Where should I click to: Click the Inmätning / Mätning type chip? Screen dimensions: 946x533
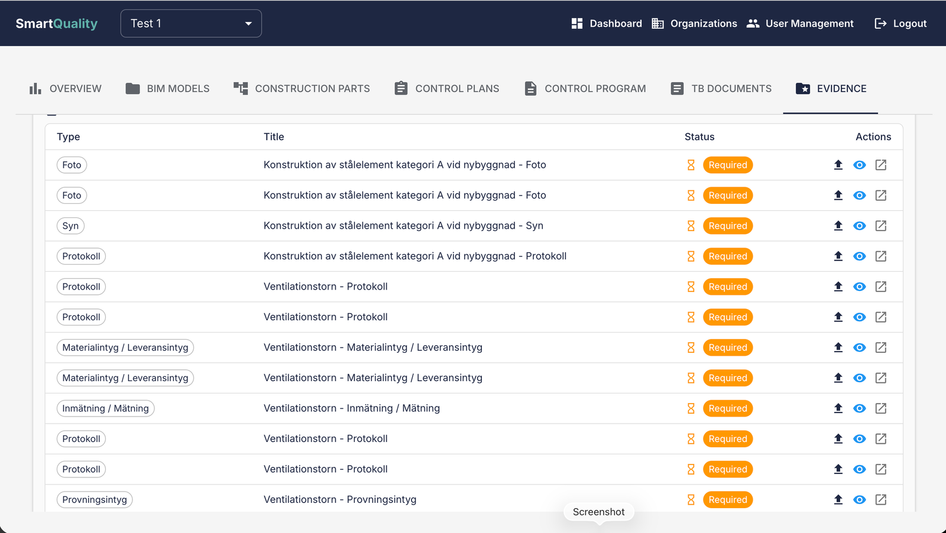106,408
